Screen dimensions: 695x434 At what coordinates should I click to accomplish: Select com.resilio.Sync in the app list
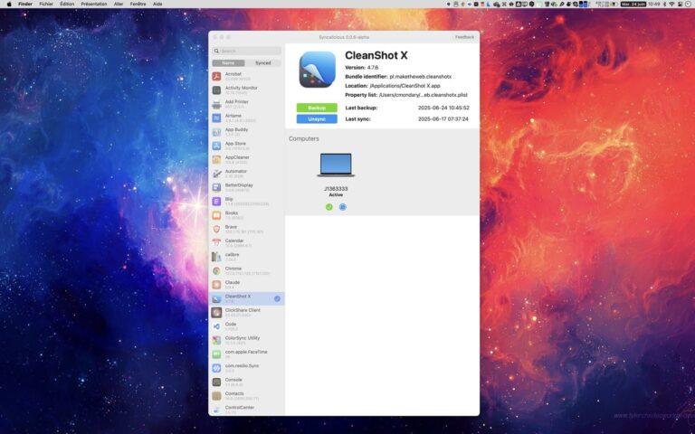[x=246, y=368]
